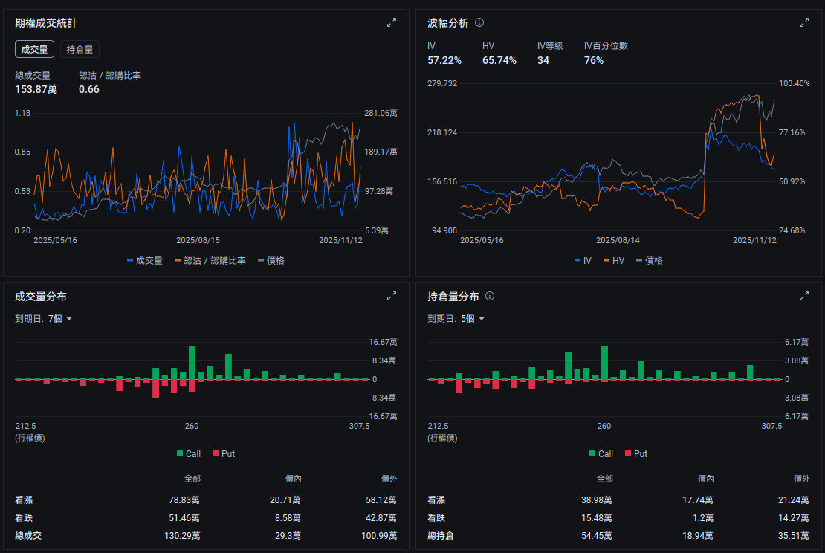This screenshot has height=553, width=825.
Task: Click 總持倉 全部 value 54.45萬
Action: [597, 536]
